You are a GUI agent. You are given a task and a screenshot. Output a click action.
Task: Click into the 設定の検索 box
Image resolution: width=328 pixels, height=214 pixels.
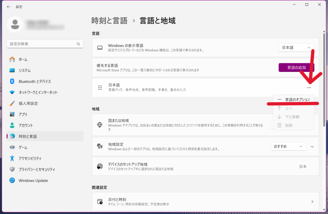(x=45, y=44)
